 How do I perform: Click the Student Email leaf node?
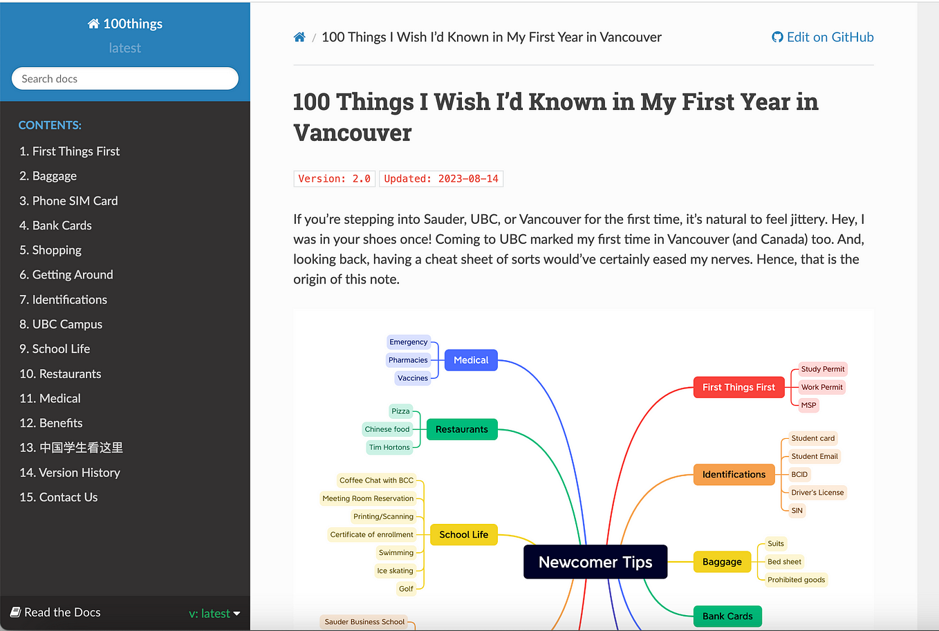(815, 456)
